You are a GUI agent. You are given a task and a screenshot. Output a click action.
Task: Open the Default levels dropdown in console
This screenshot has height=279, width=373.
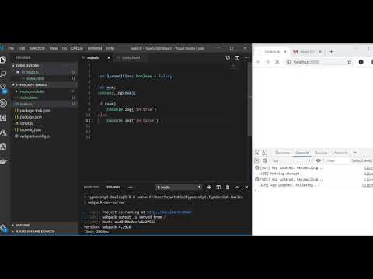362,160
